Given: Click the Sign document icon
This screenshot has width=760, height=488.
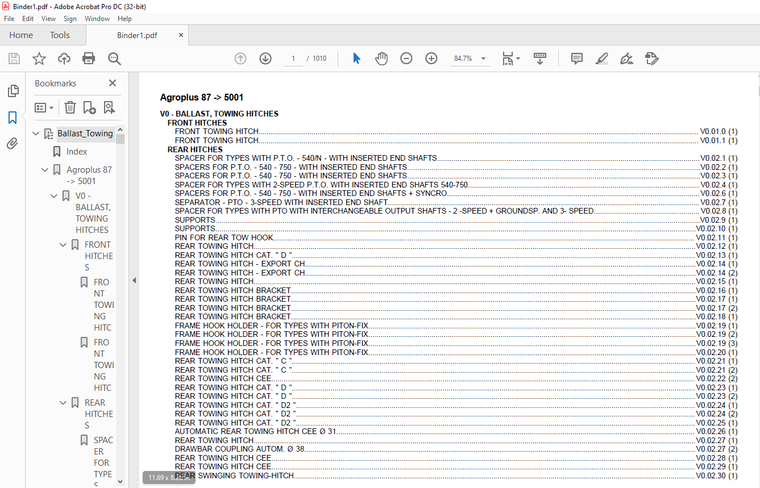Looking at the screenshot, I should pos(627,59).
